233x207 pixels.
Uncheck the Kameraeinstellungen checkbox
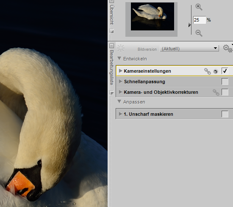[225, 71]
